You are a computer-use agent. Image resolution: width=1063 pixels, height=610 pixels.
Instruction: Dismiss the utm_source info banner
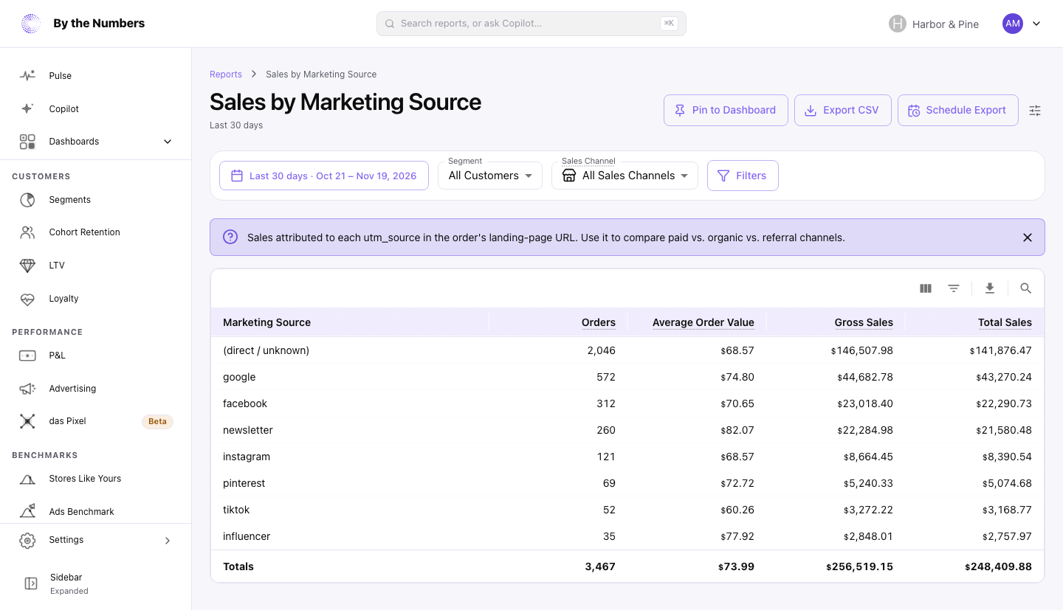[1028, 238]
